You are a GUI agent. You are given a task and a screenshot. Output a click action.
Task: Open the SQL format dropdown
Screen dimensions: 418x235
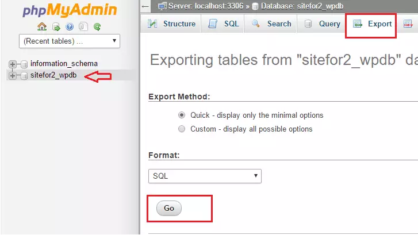tap(205, 176)
